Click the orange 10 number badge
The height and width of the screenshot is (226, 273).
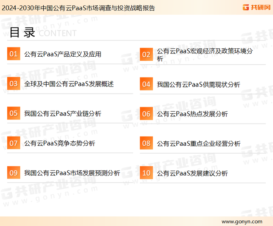[146, 173]
